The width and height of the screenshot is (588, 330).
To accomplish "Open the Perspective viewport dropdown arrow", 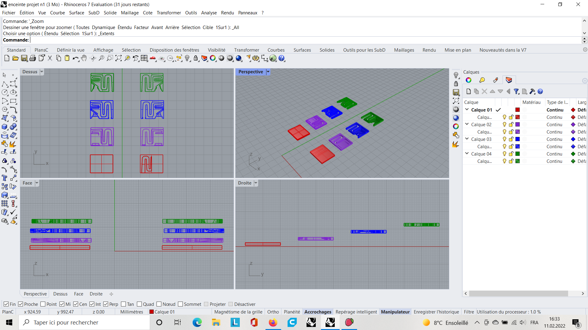I will tap(268, 72).
